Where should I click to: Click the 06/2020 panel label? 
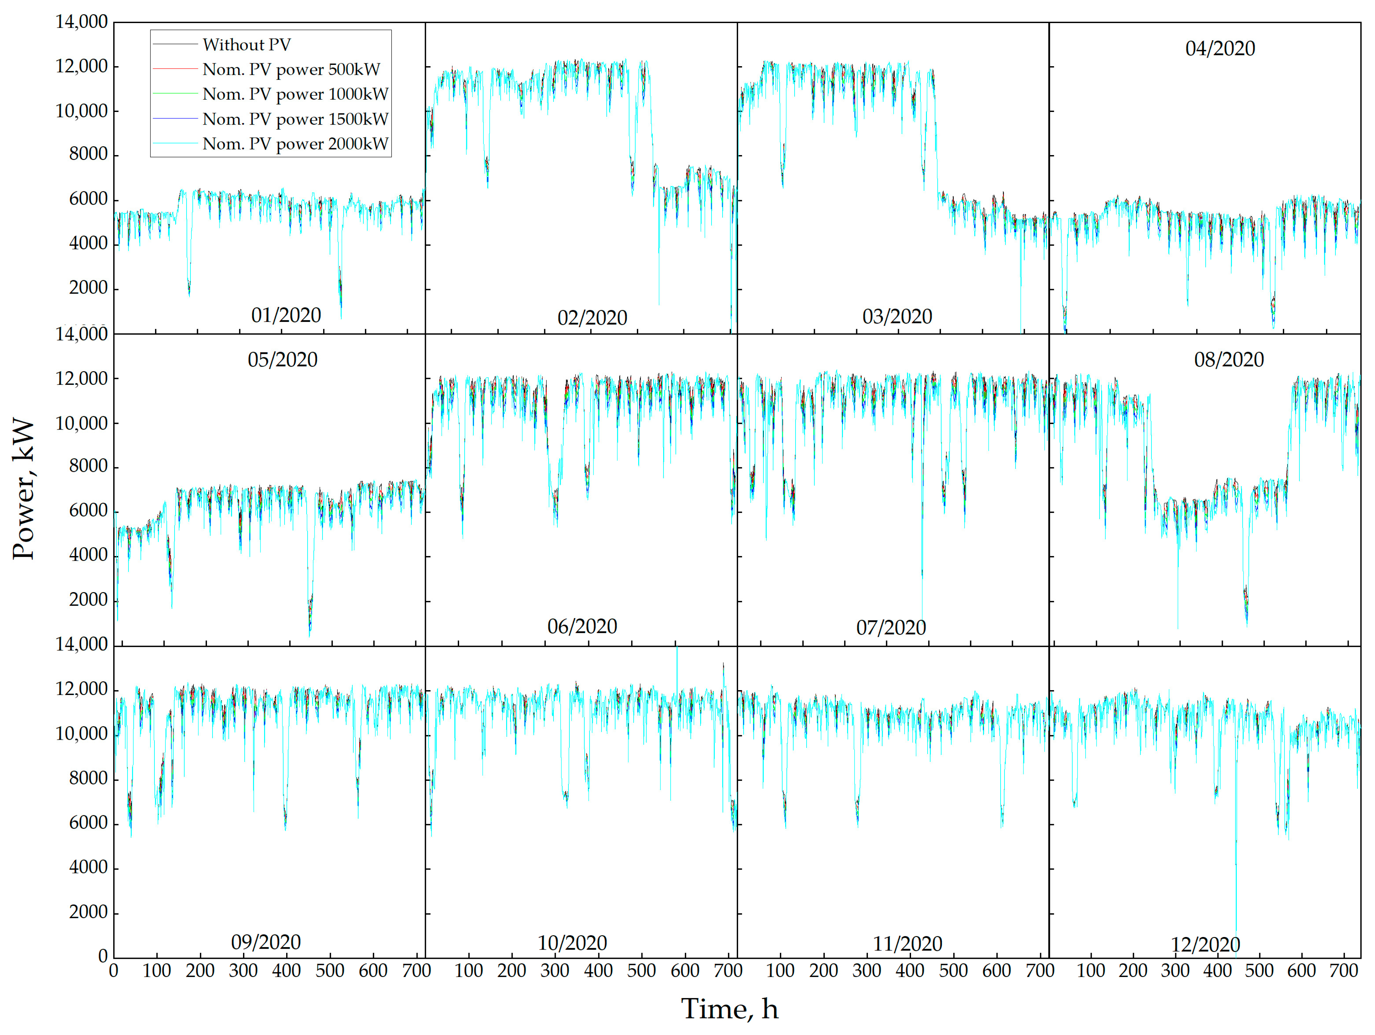click(582, 627)
